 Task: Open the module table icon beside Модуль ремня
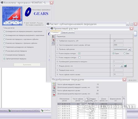coord(125,66)
